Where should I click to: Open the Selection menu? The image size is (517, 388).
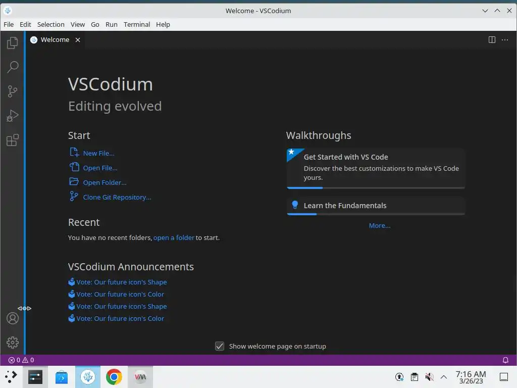coord(51,24)
